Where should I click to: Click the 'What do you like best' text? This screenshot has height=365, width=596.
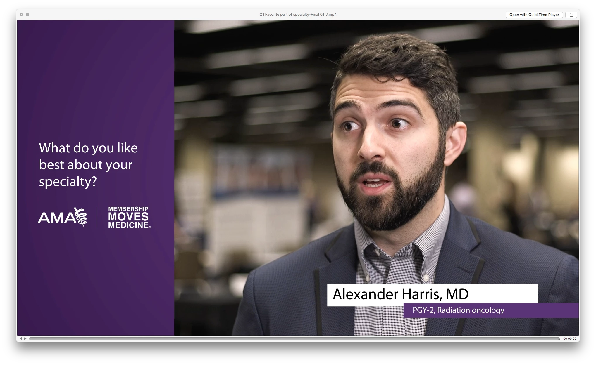pos(88,164)
